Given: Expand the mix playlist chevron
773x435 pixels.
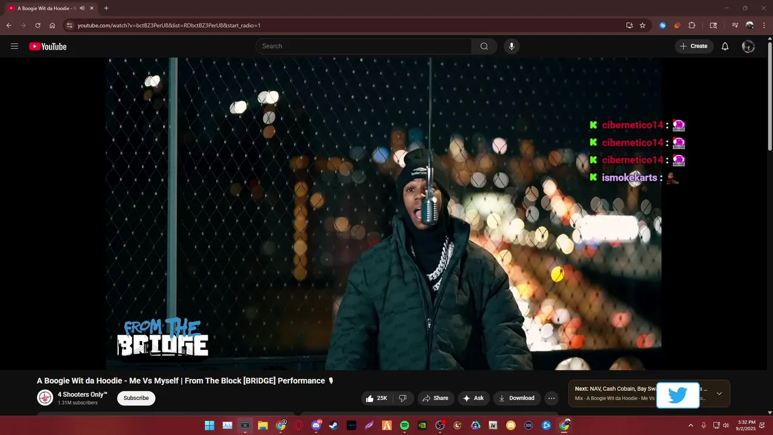Looking at the screenshot, I should tap(719, 393).
